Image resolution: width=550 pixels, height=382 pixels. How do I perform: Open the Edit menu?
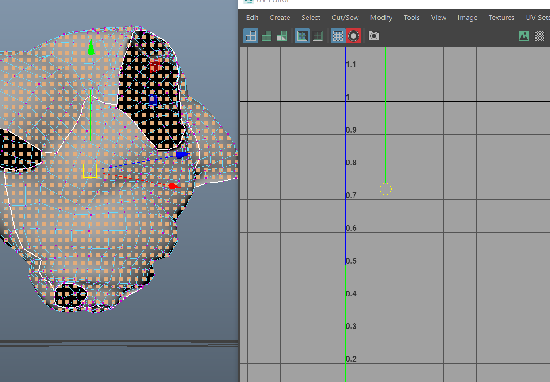pos(252,18)
